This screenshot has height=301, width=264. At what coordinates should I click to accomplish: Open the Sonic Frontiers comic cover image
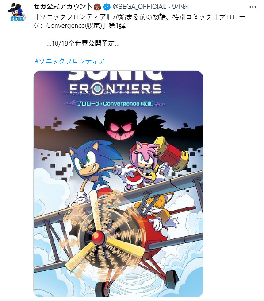point(118,184)
